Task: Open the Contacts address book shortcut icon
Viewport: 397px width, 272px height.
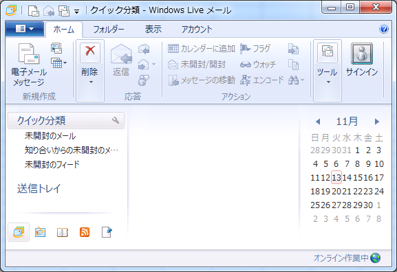Action: point(63,232)
